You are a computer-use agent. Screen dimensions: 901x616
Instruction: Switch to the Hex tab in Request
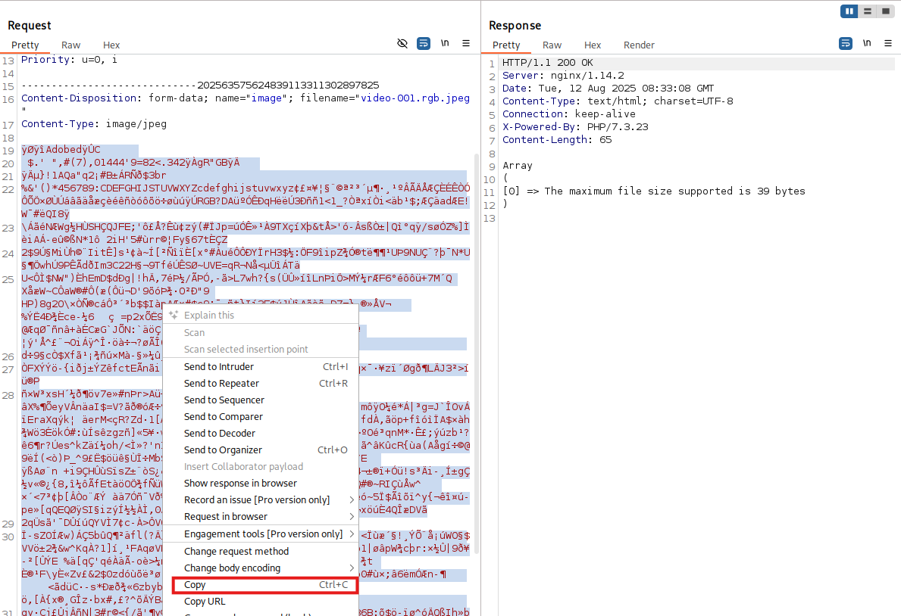click(111, 45)
